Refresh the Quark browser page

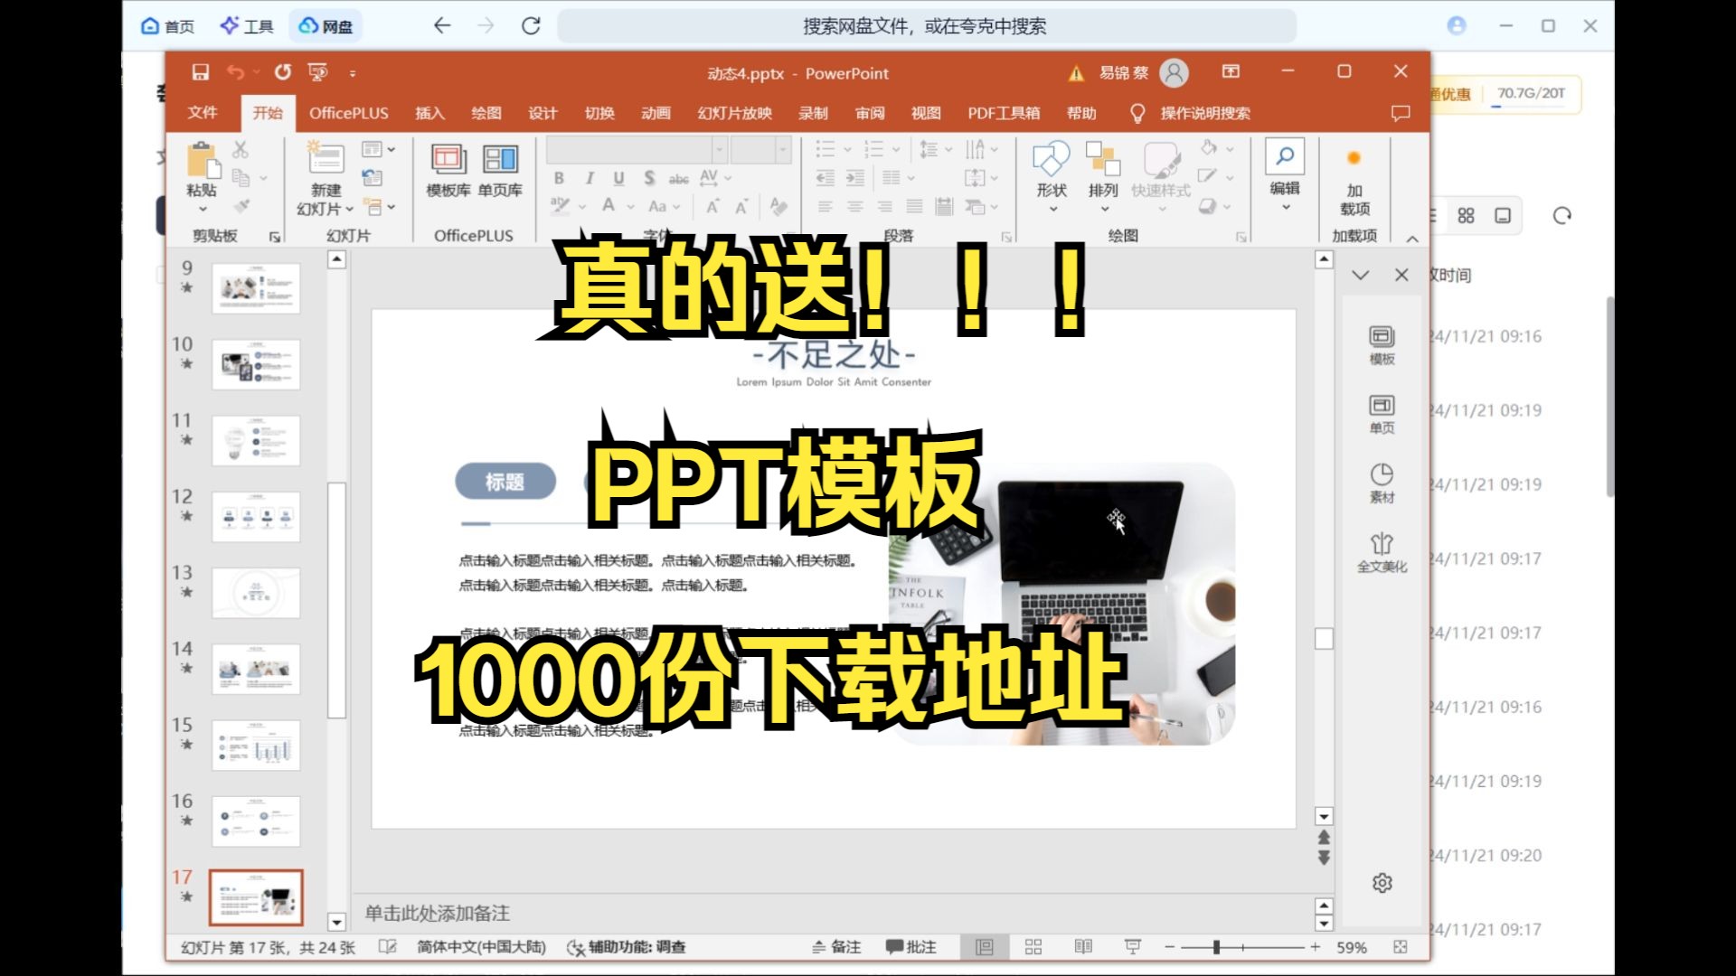click(x=531, y=26)
